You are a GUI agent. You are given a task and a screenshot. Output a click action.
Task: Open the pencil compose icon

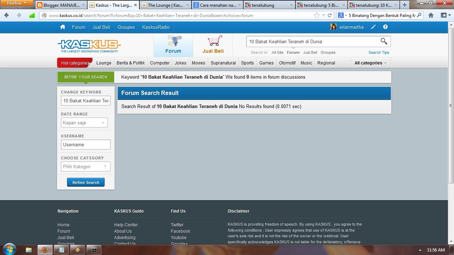(x=373, y=27)
